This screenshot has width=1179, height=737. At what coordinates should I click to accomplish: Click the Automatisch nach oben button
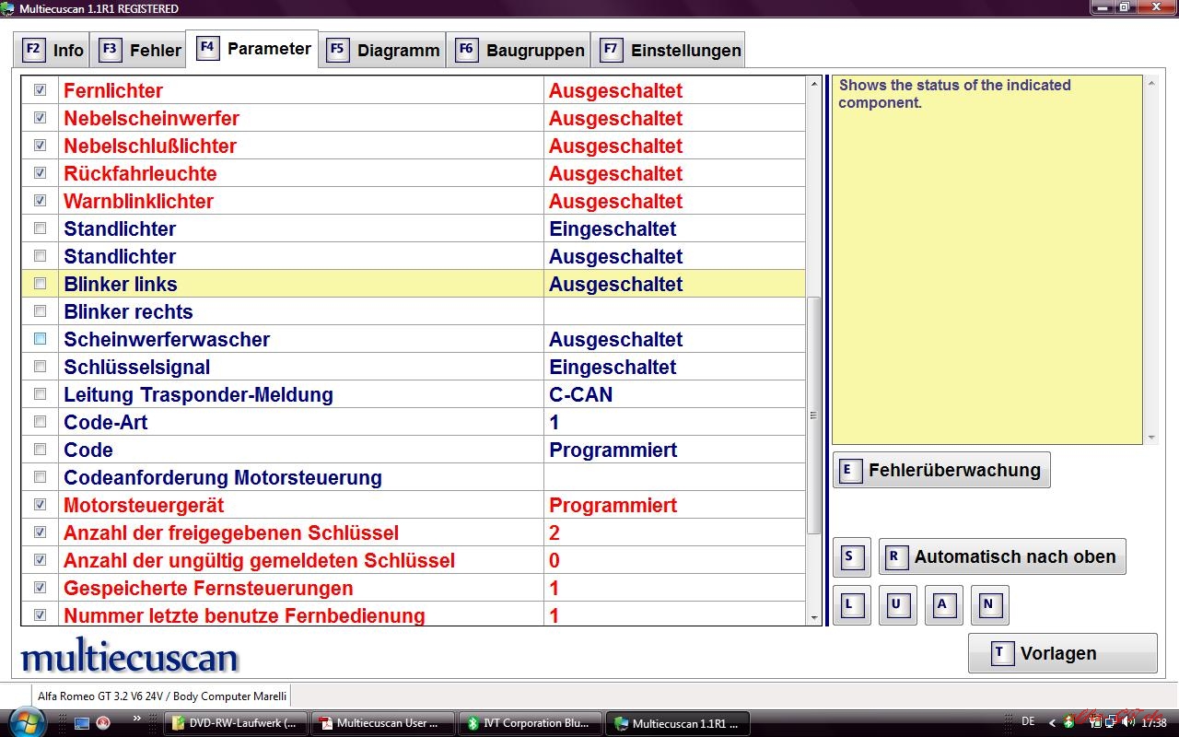point(1002,556)
